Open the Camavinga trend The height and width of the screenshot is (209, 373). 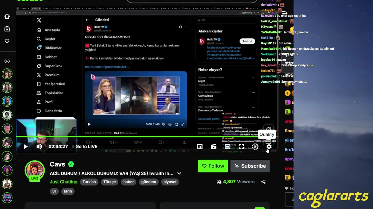205,96
